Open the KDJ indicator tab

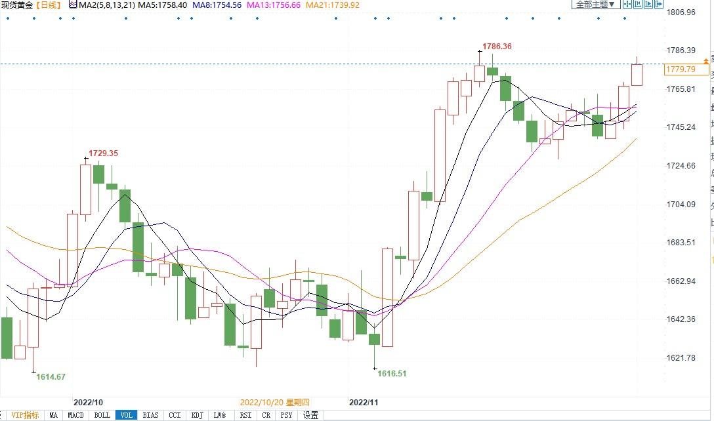[x=197, y=415]
